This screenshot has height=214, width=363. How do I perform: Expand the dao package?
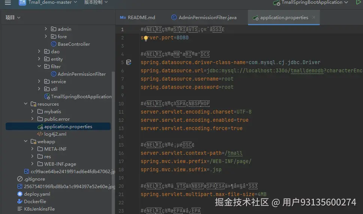click(x=39, y=51)
